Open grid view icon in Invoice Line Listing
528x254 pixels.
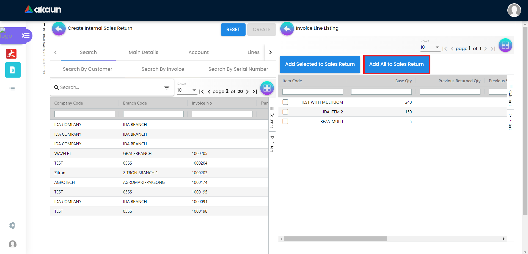(505, 45)
